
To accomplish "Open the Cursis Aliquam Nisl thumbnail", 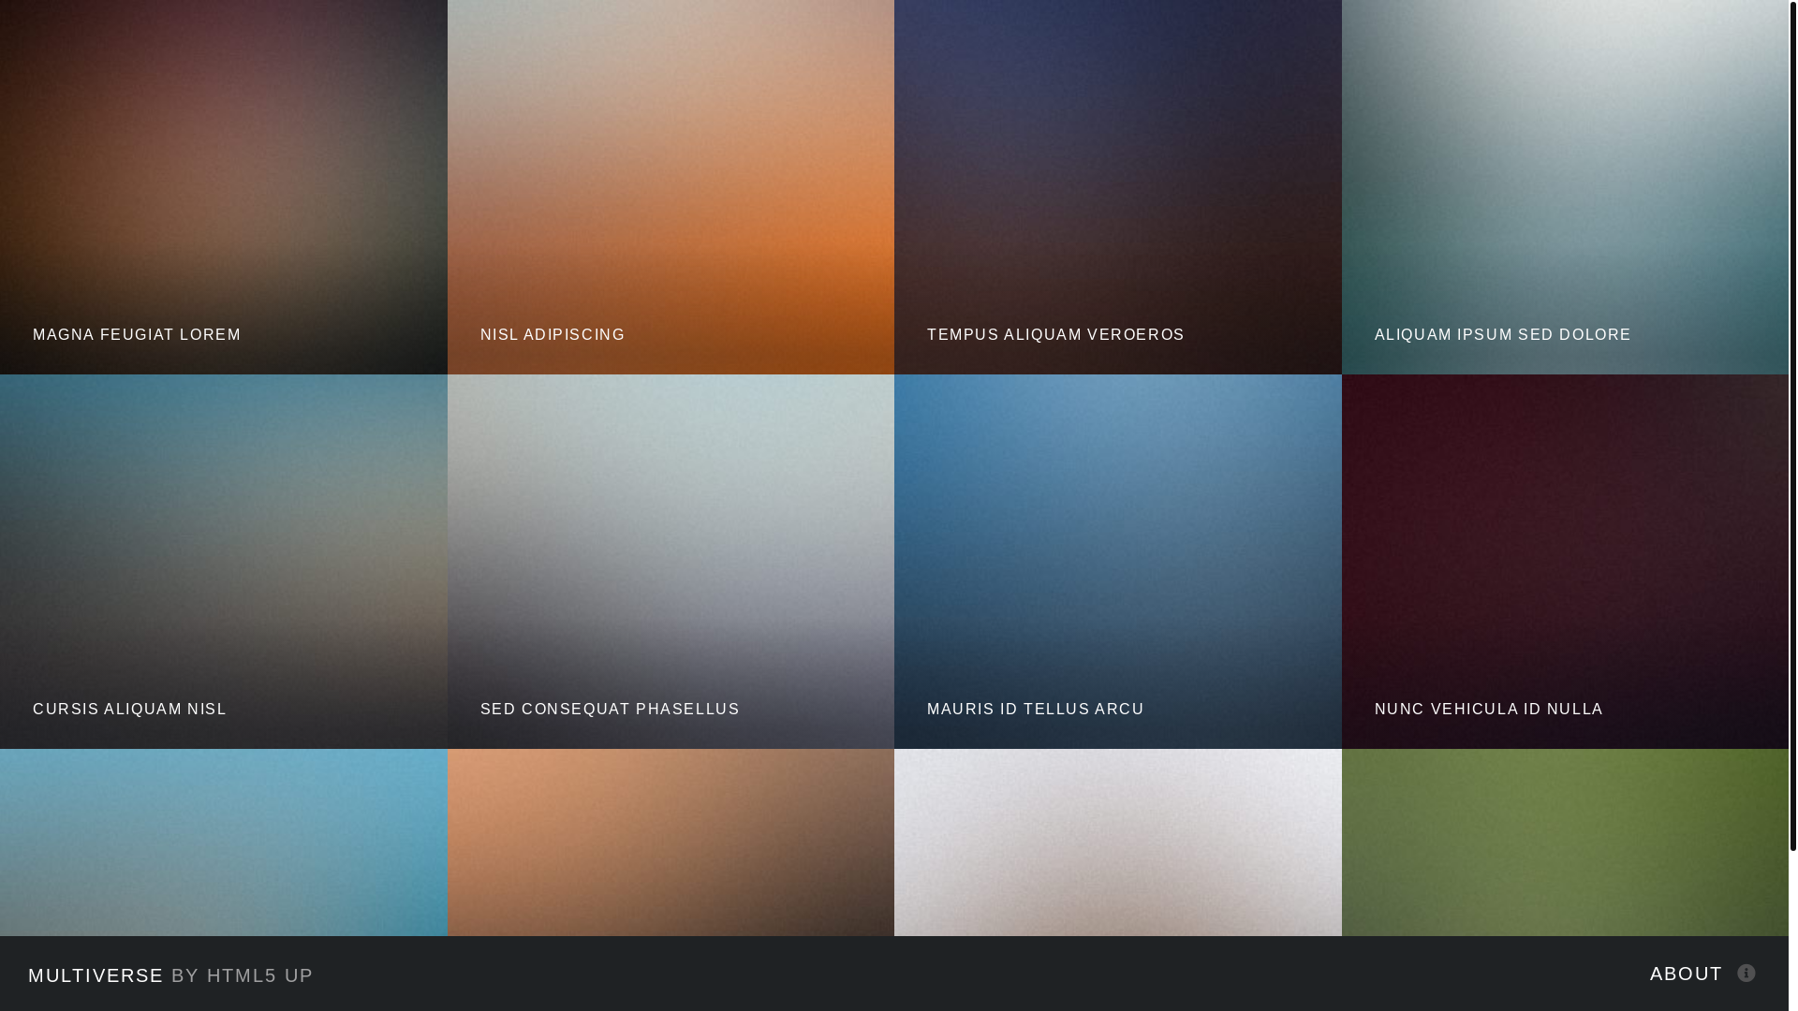I will pos(224,562).
